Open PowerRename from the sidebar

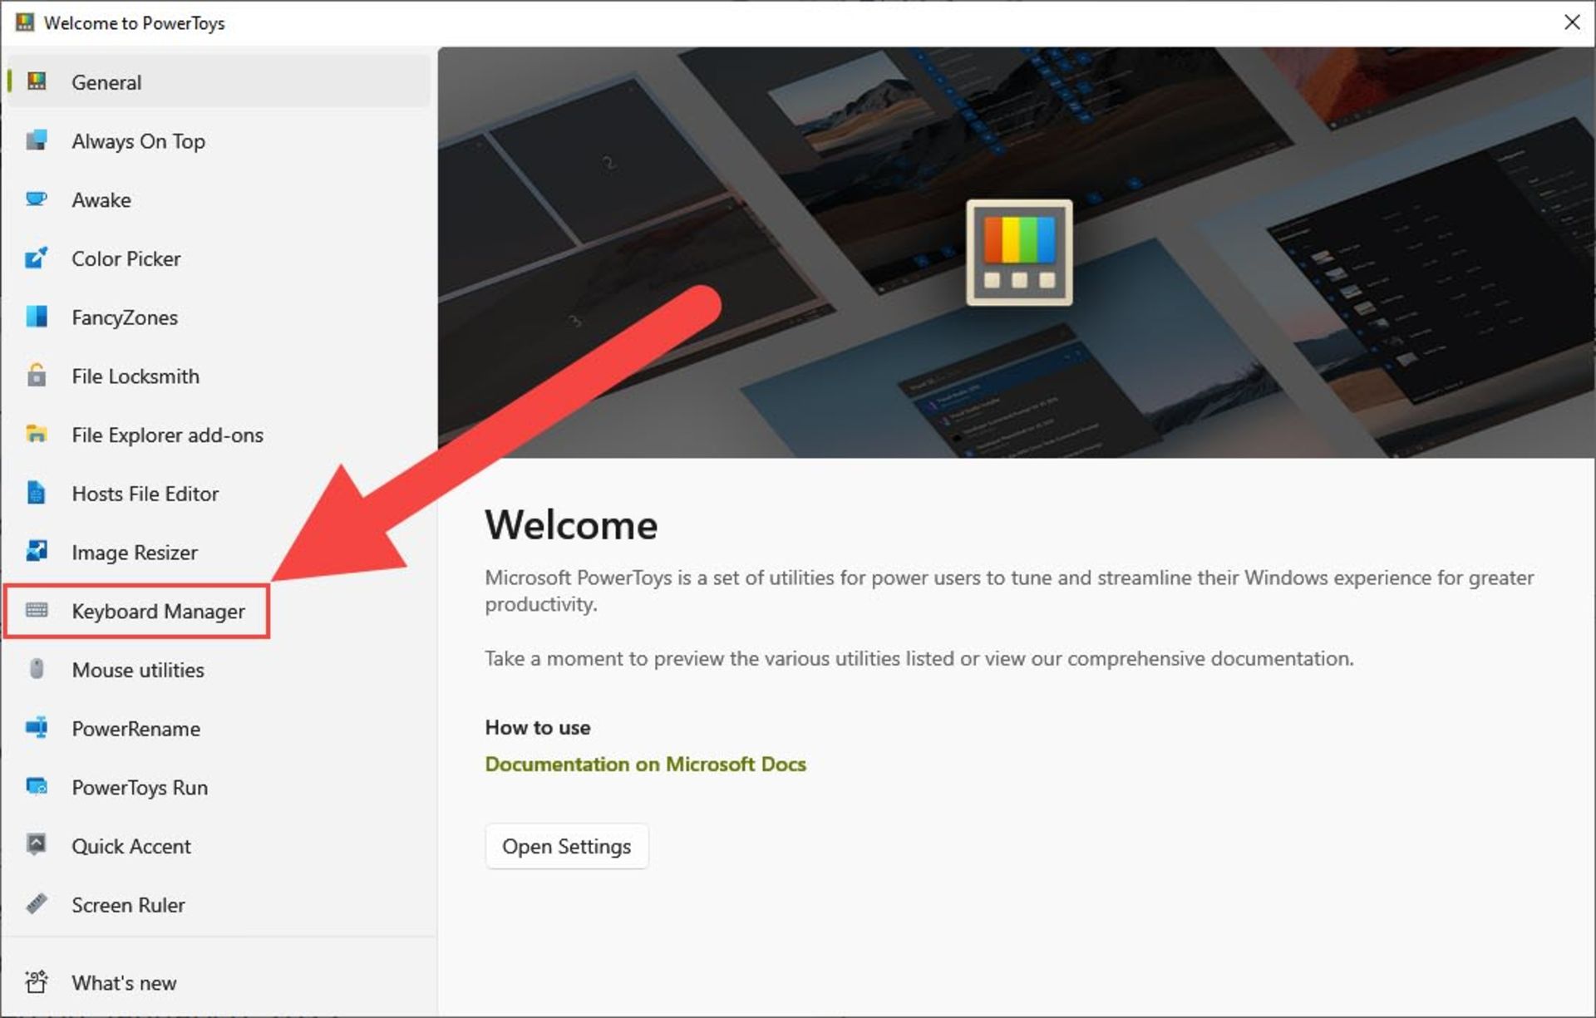coord(135,729)
